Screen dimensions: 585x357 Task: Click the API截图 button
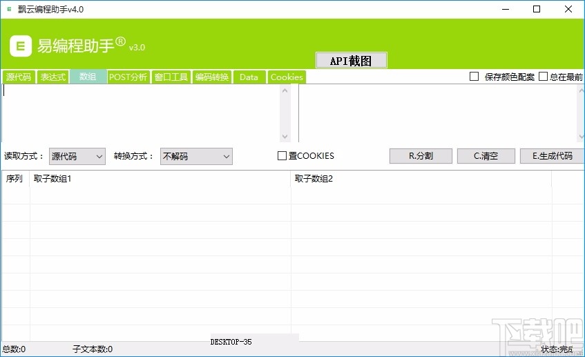(351, 61)
